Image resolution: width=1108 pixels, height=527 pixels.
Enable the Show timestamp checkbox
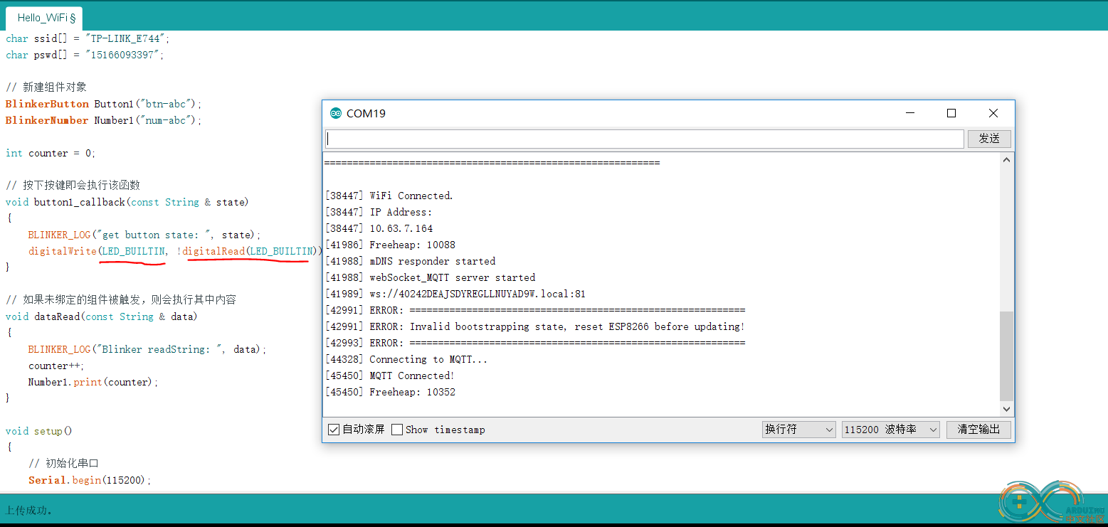click(397, 430)
